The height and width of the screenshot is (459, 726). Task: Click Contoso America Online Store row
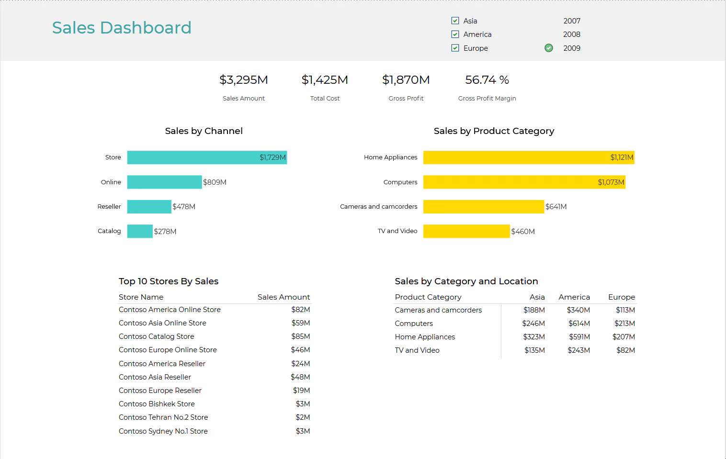tap(170, 310)
